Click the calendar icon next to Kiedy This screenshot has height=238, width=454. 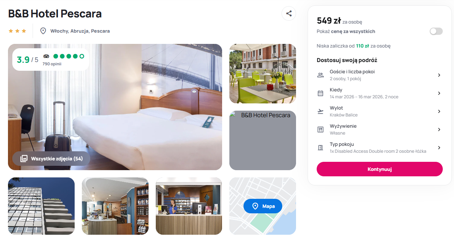click(x=320, y=93)
